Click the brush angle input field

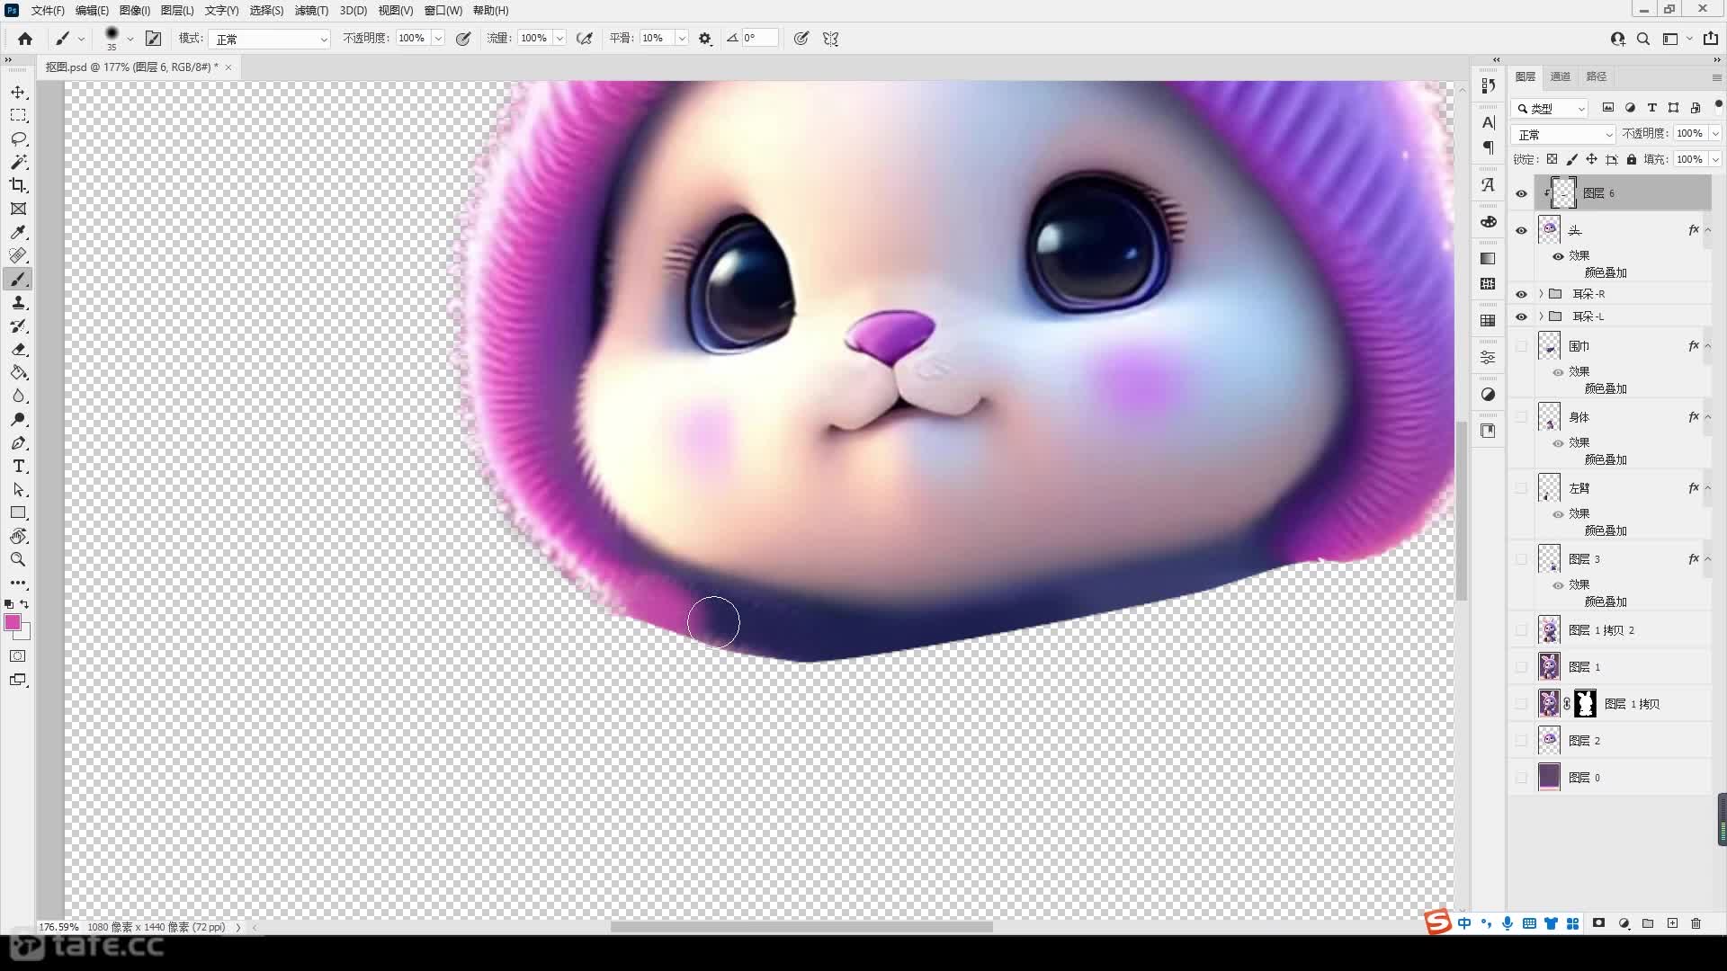(758, 39)
